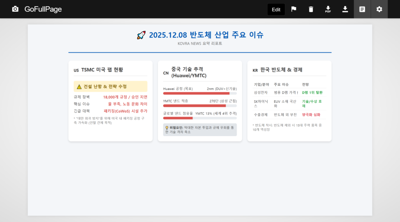
Task: Click the GoFullPage camera logo icon
Action: 15,9
